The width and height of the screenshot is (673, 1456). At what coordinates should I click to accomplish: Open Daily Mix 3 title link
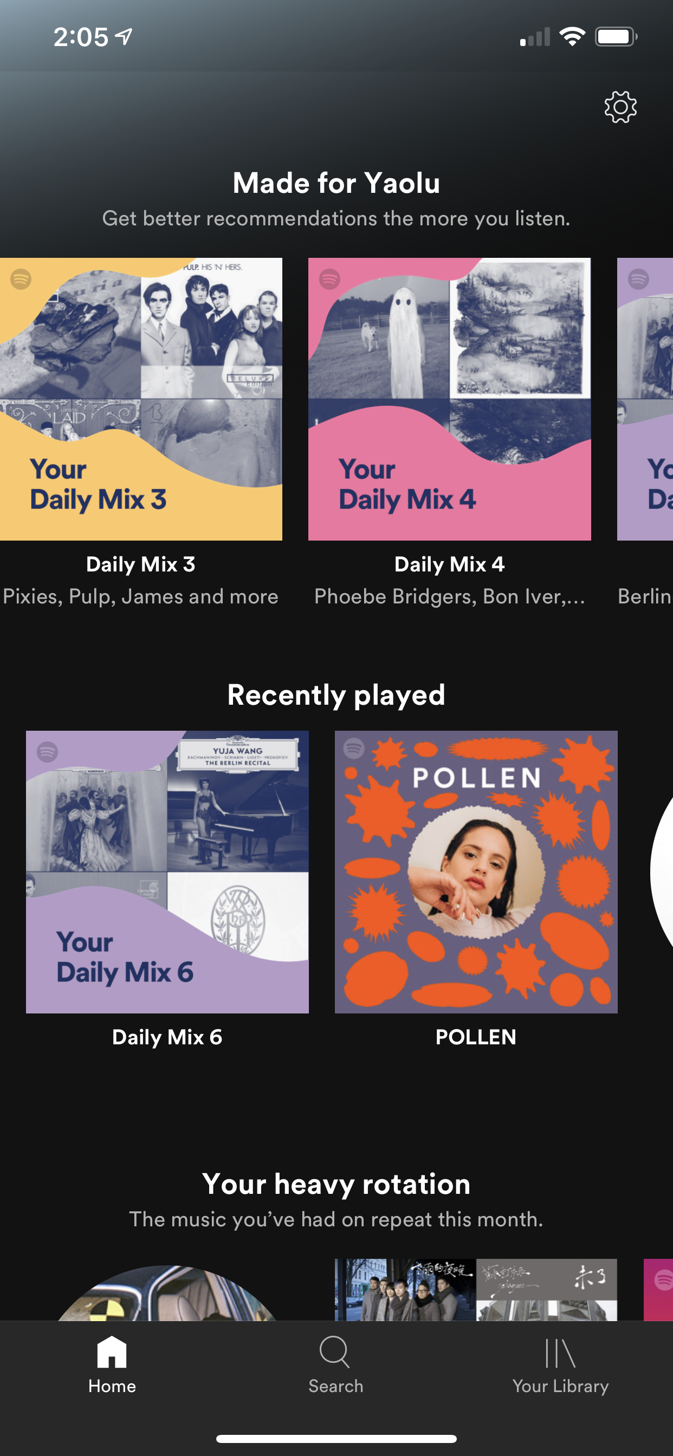point(140,564)
